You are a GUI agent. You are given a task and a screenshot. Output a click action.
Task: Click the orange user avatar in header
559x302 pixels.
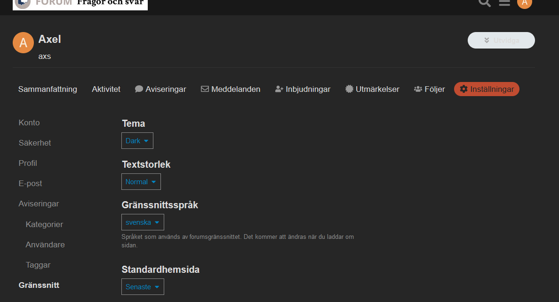[524, 3]
